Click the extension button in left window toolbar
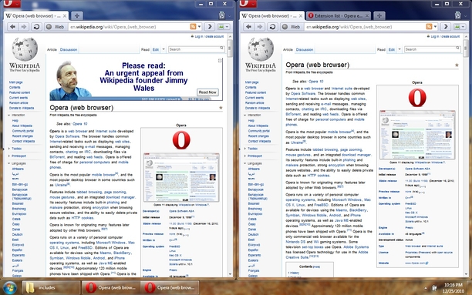The width and height of the screenshot is (472, 295). click(221, 27)
